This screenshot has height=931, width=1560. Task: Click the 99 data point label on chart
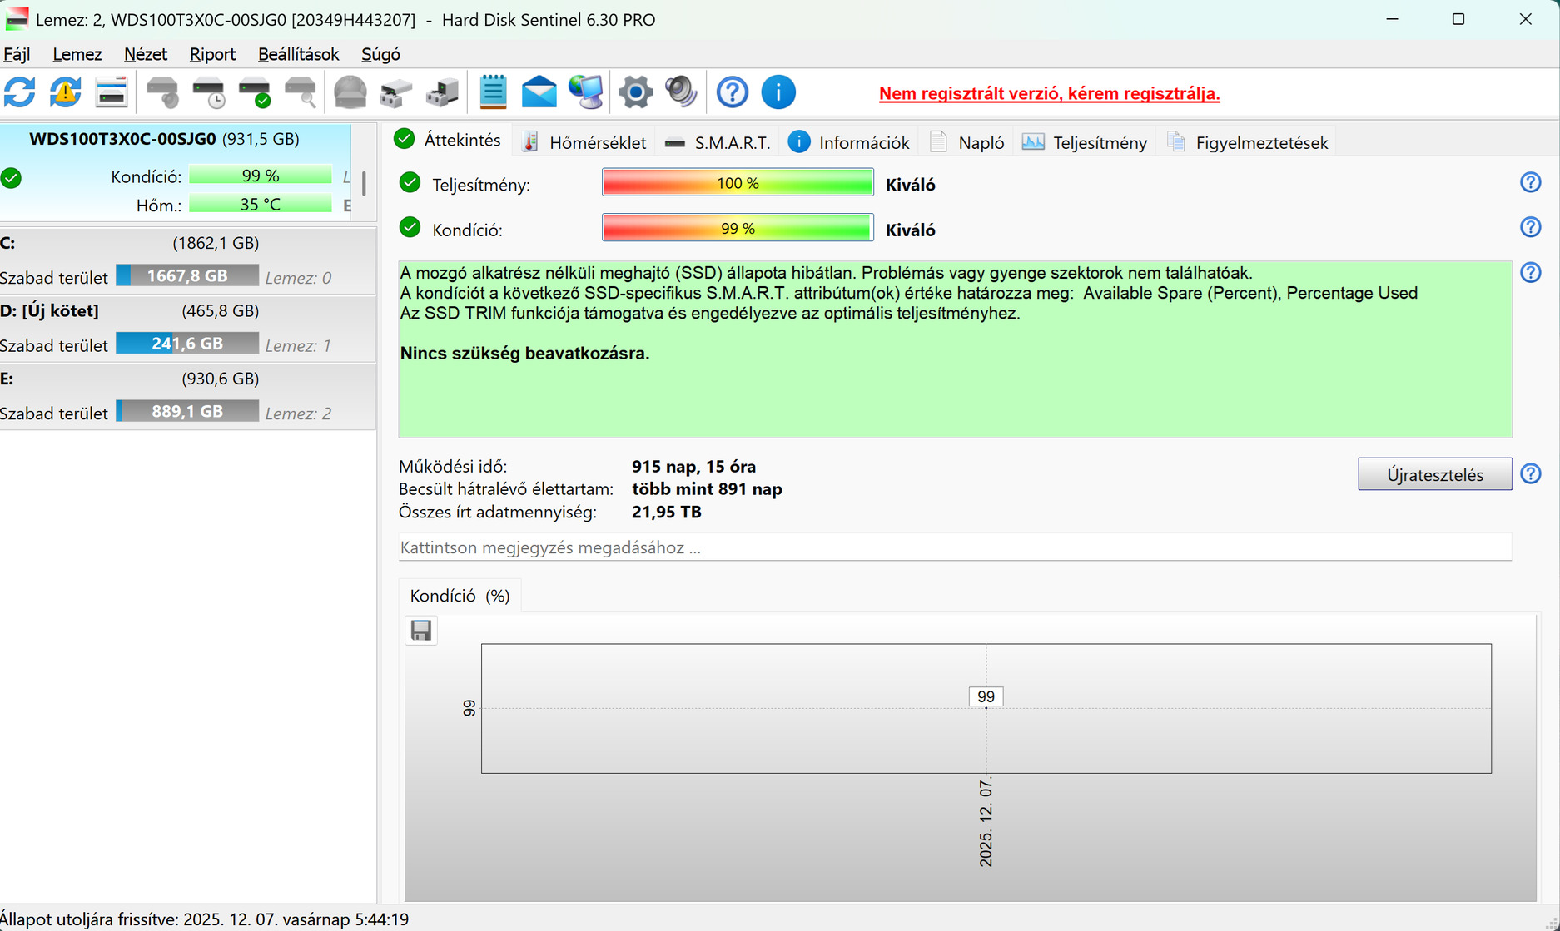pyautogui.click(x=986, y=696)
